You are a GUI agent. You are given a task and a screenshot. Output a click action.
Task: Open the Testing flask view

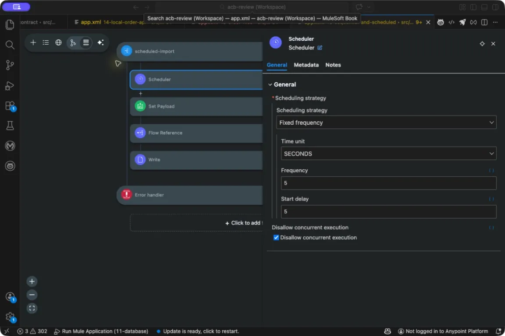pyautogui.click(x=10, y=126)
